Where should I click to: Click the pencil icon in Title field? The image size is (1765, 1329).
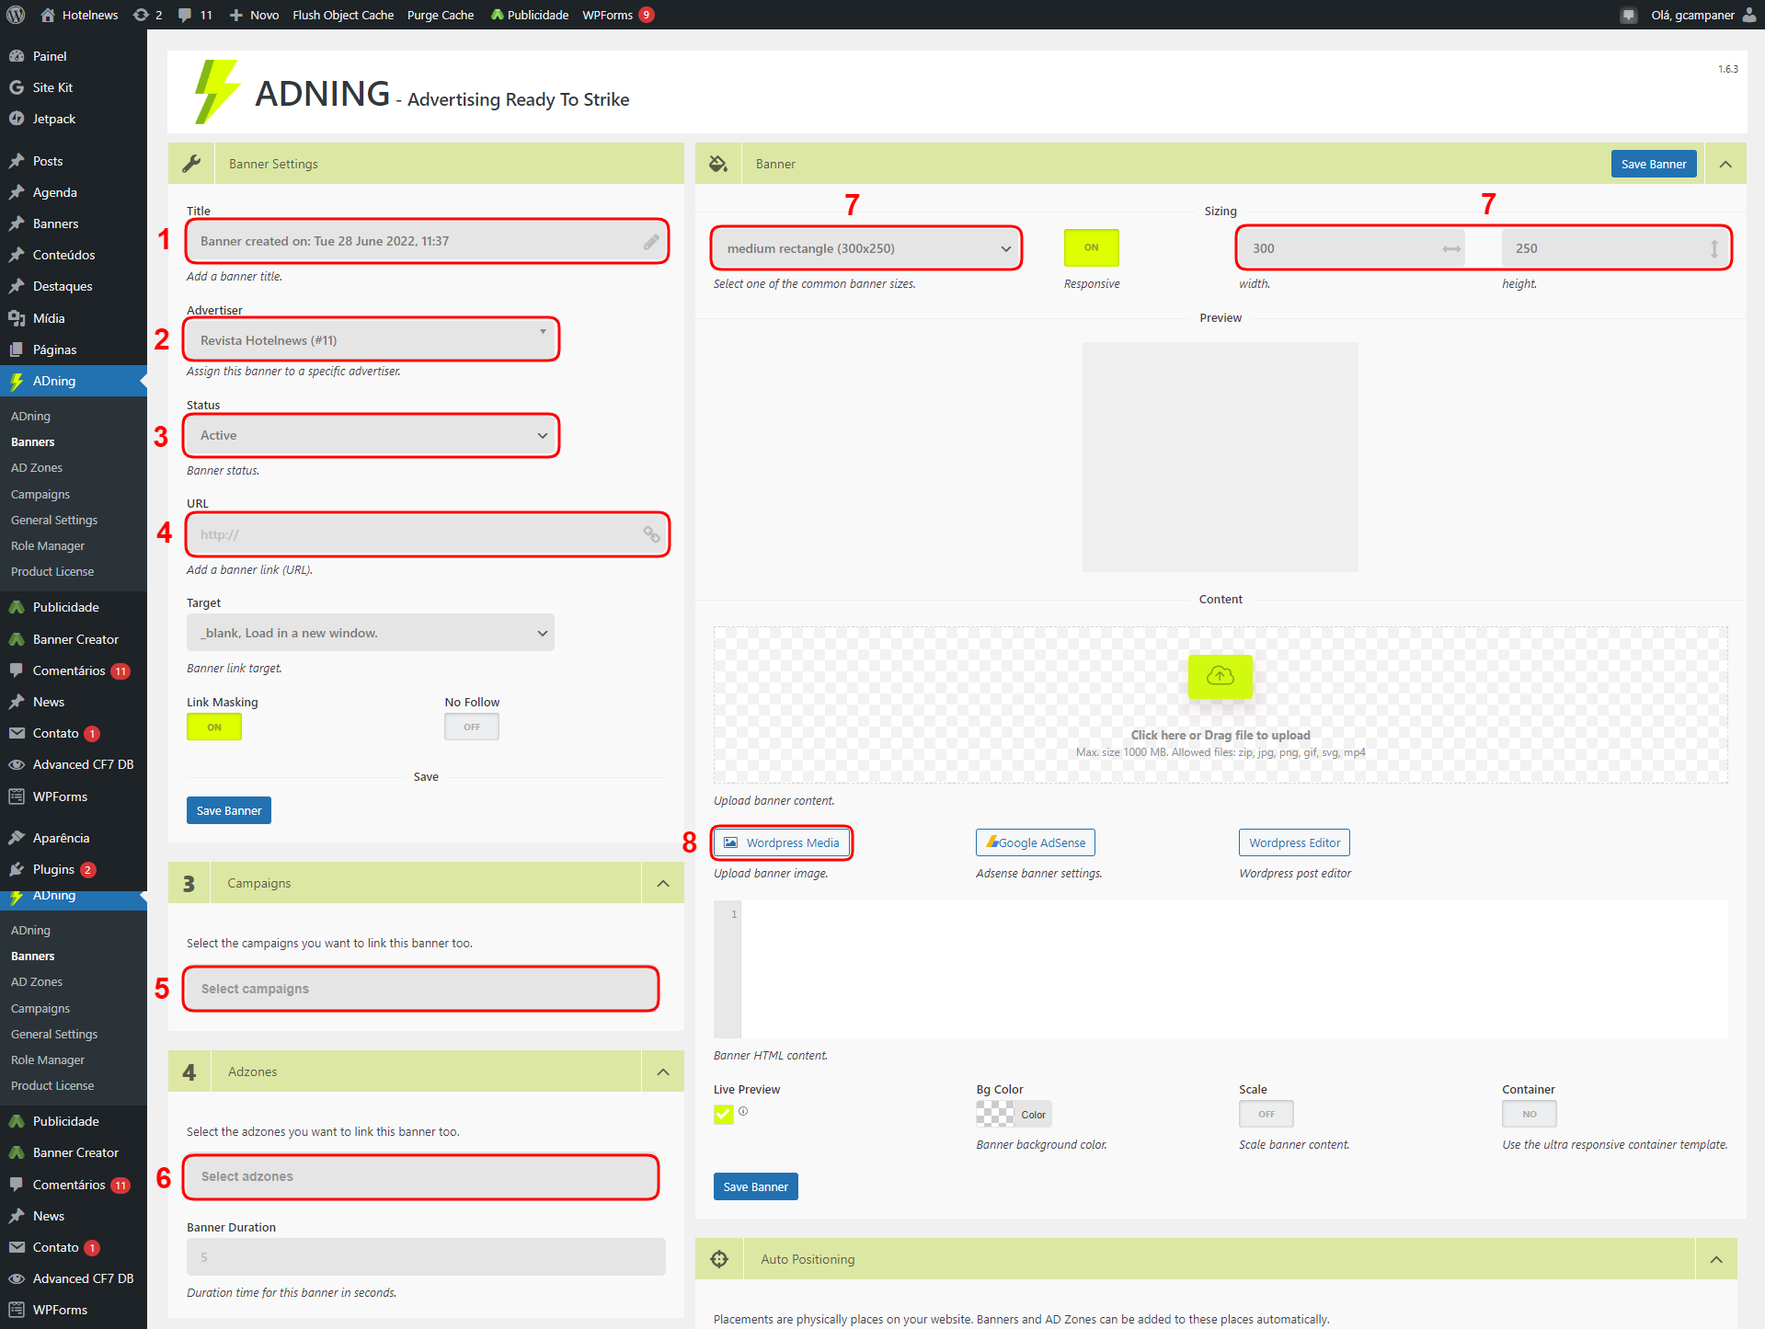pos(651,242)
